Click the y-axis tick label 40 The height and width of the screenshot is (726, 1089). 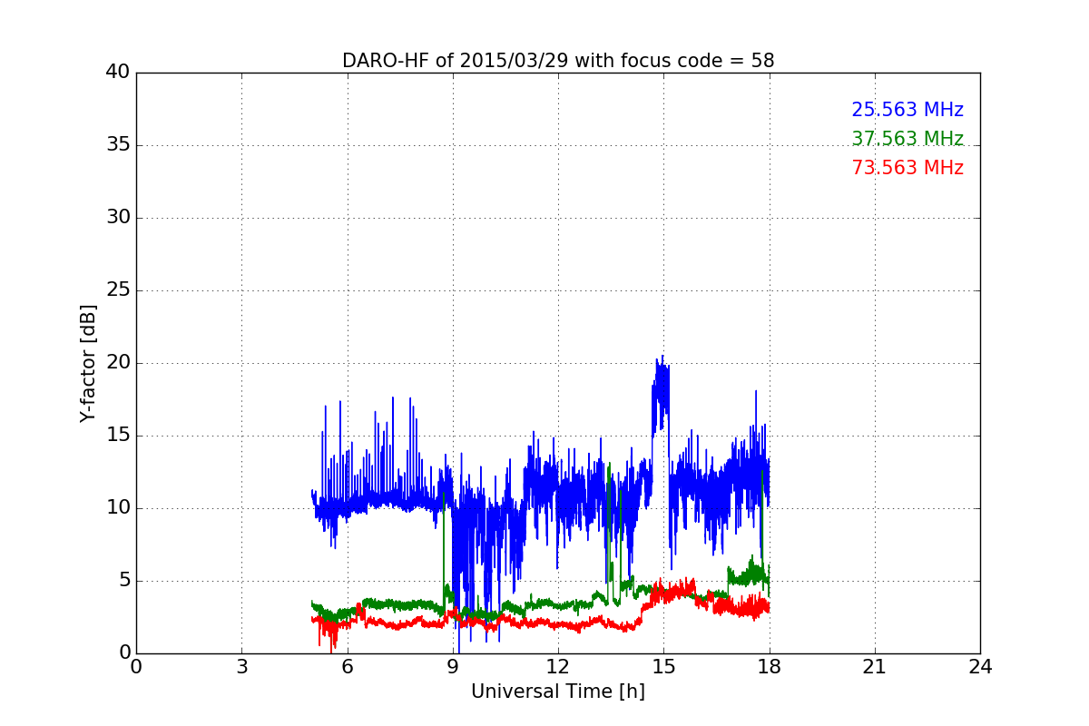point(118,72)
